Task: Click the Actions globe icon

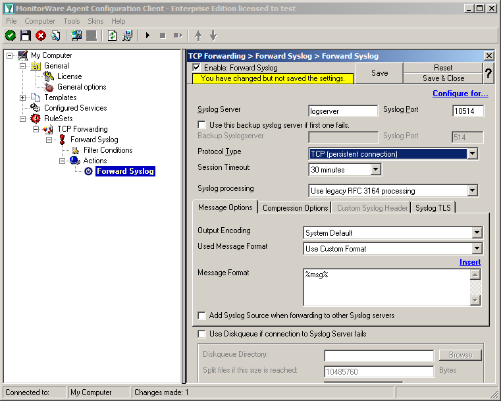Action: coord(75,161)
